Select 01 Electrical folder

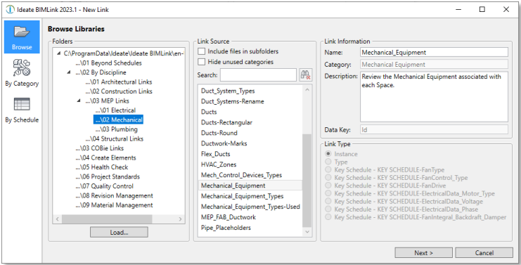pyautogui.click(x=115, y=110)
